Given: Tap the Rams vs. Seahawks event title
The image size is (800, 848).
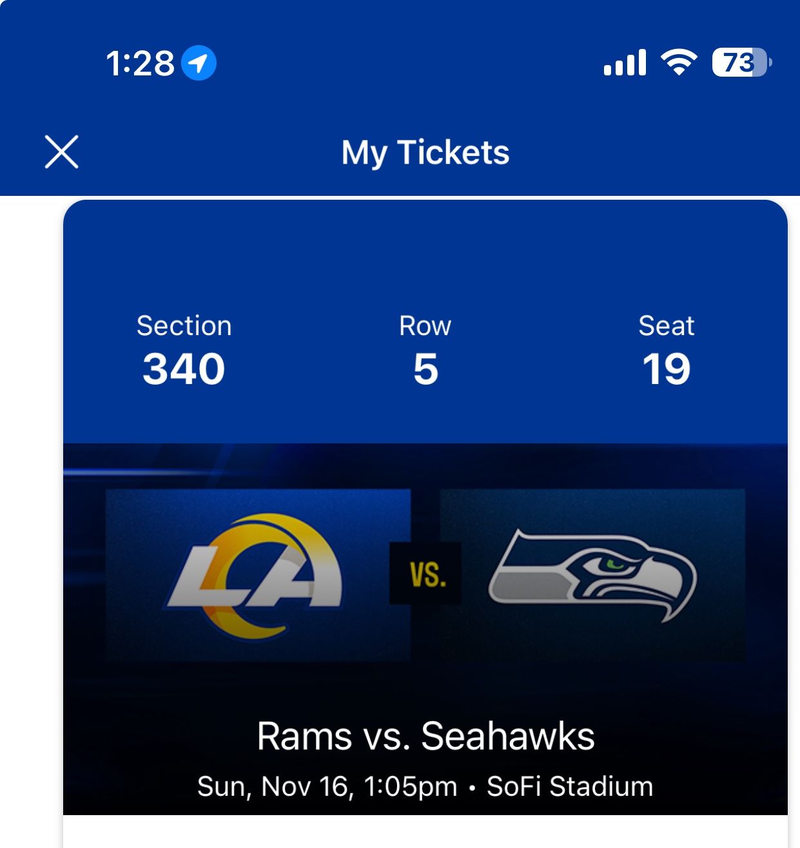Looking at the screenshot, I should tap(425, 736).
